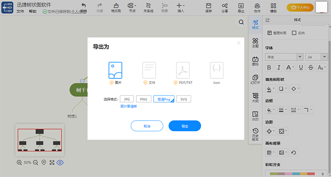Choose the 文件 file export icon
The image size is (331, 177).
tap(149, 70)
